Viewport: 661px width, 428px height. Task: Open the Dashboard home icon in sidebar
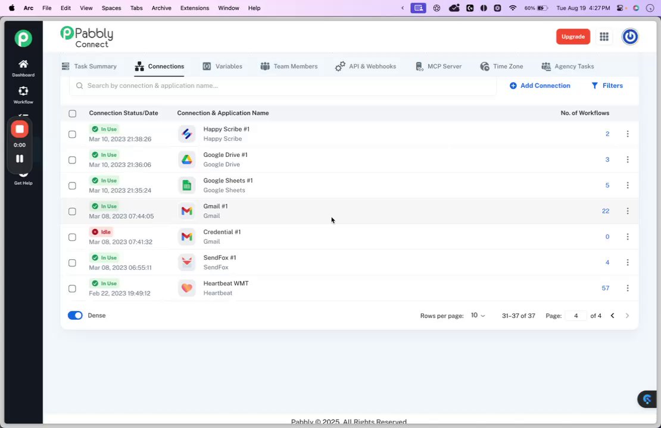coord(23,68)
